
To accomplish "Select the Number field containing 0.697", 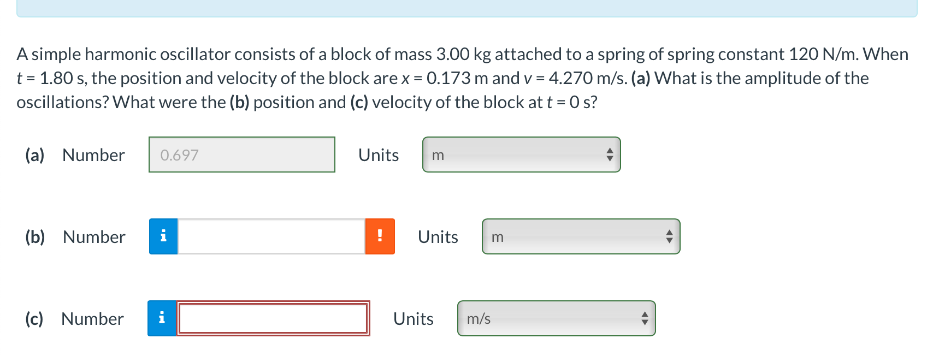I will pyautogui.click(x=242, y=155).
